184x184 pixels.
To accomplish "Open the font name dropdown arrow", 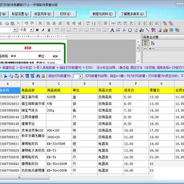I will (x=15, y=30).
